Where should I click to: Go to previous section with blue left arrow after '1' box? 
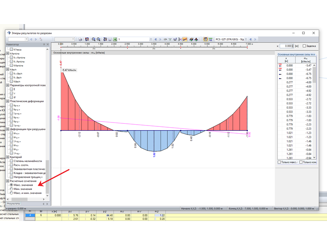point(156,39)
